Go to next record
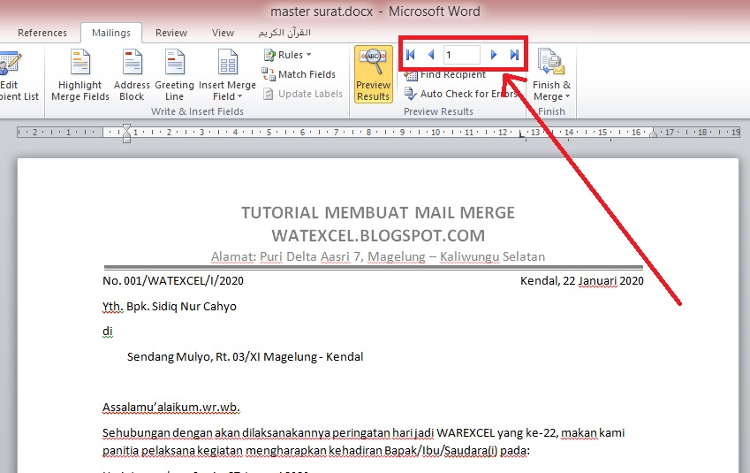Screen dimensions: 750x473 pos(494,55)
